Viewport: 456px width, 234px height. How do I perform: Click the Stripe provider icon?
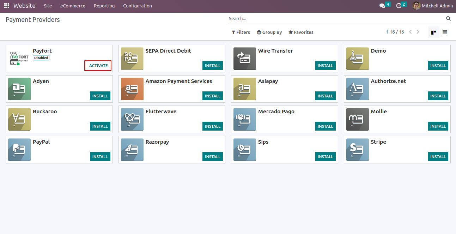358,150
